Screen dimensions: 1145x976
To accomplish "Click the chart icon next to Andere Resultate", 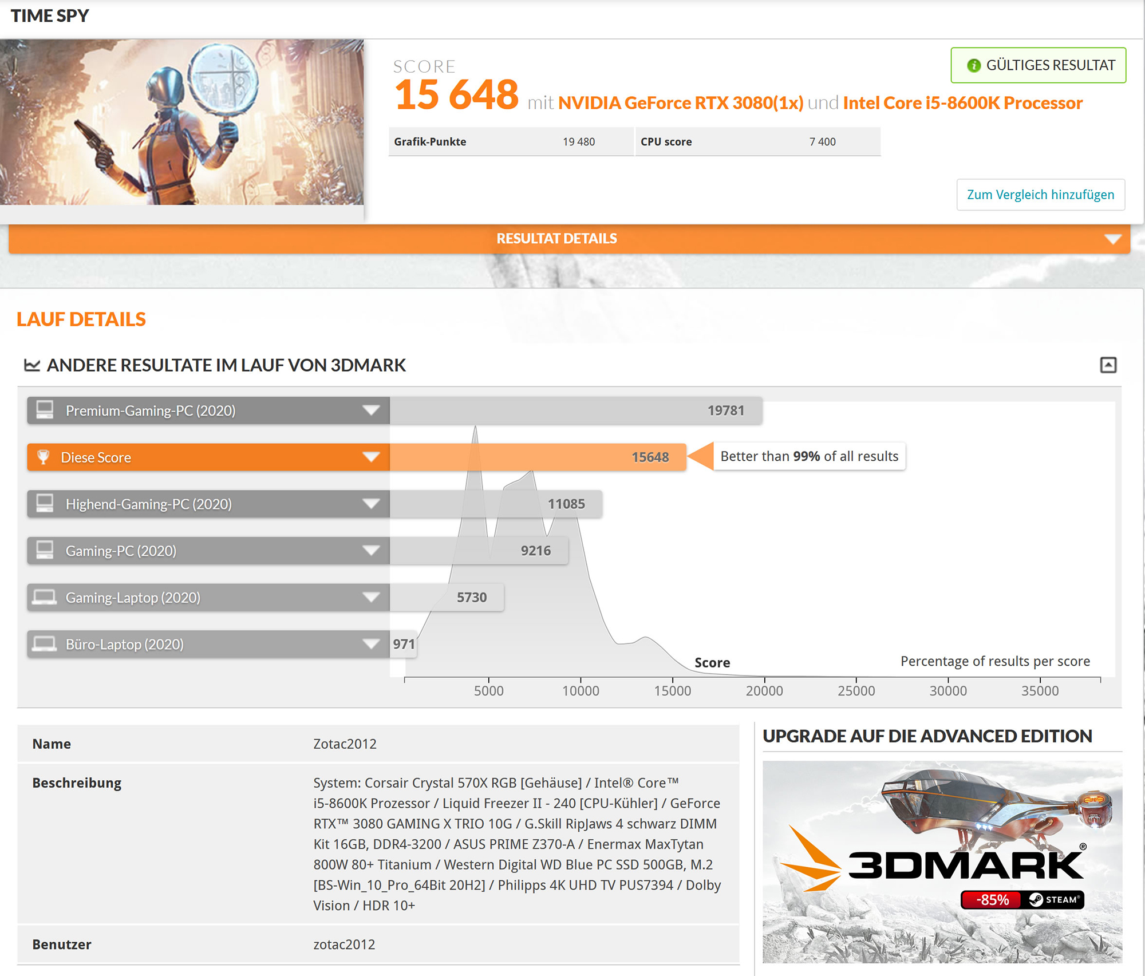I will pyautogui.click(x=32, y=365).
